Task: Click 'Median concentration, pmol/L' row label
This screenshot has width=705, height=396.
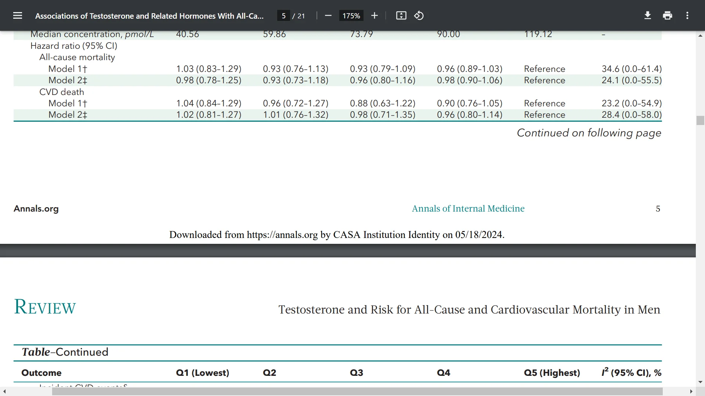Action: click(x=92, y=34)
